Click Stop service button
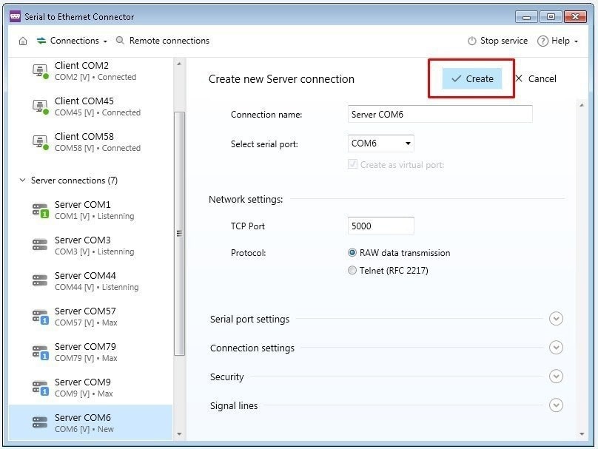The width and height of the screenshot is (598, 449). pyautogui.click(x=498, y=41)
